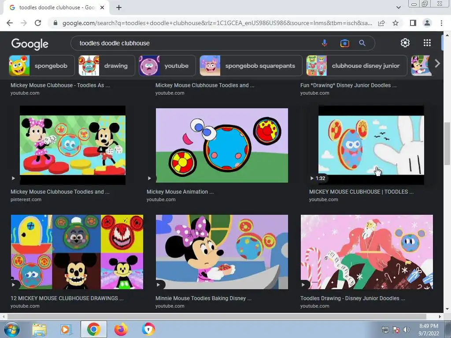Open Toodles Drawing - Disney Junior Doodles link
The height and width of the screenshot is (338, 451).
353,298
